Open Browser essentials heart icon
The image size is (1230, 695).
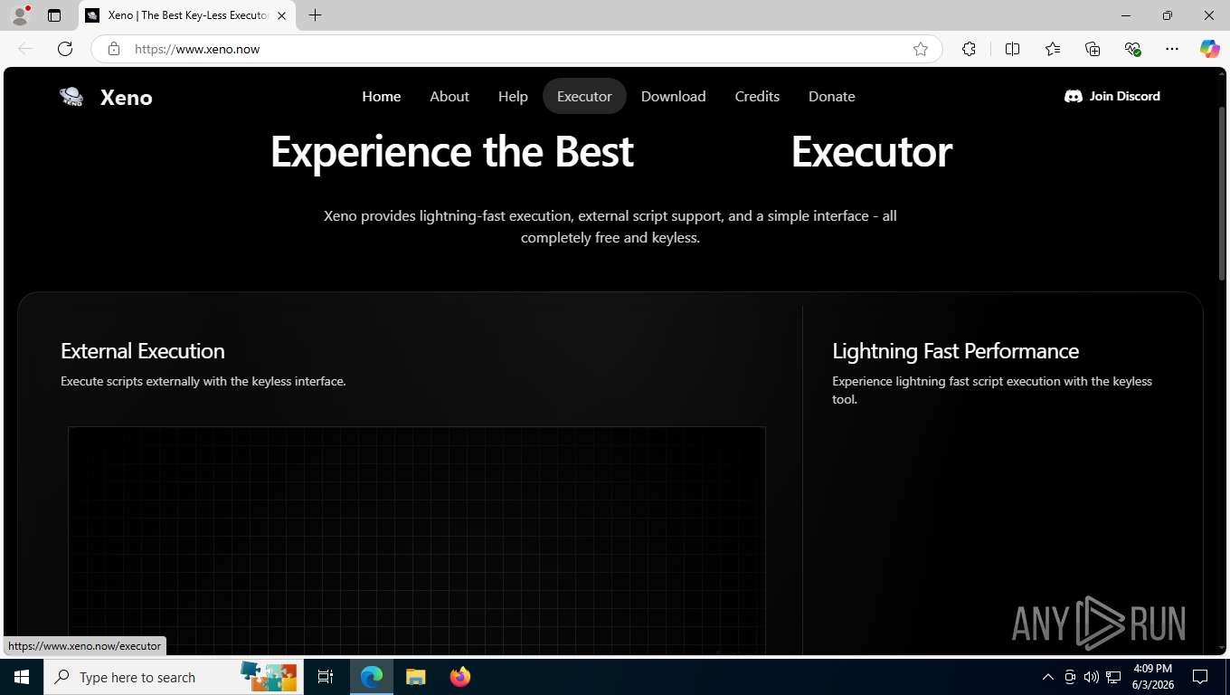(1132, 49)
